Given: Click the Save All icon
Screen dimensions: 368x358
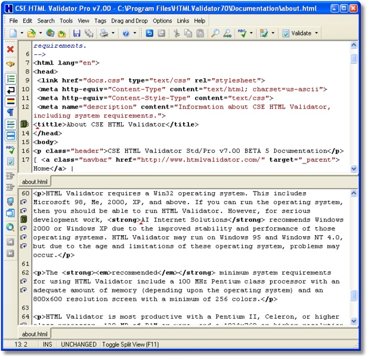Looking at the screenshot, I should point(89,33).
